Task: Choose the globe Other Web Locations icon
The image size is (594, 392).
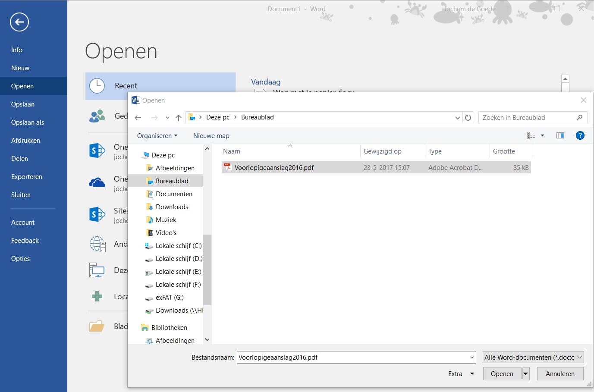Action: tap(97, 244)
